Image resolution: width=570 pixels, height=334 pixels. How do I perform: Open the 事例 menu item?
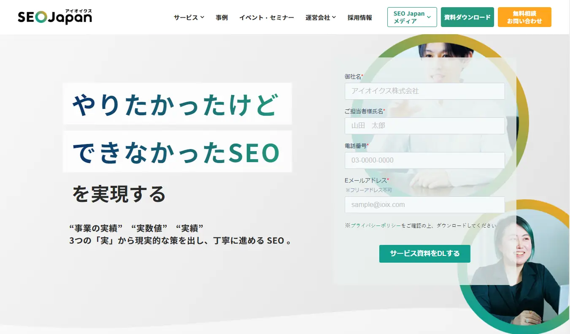click(x=222, y=17)
